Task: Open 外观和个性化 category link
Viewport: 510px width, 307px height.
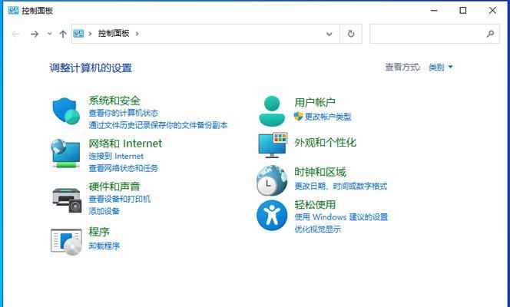Action: pos(325,142)
